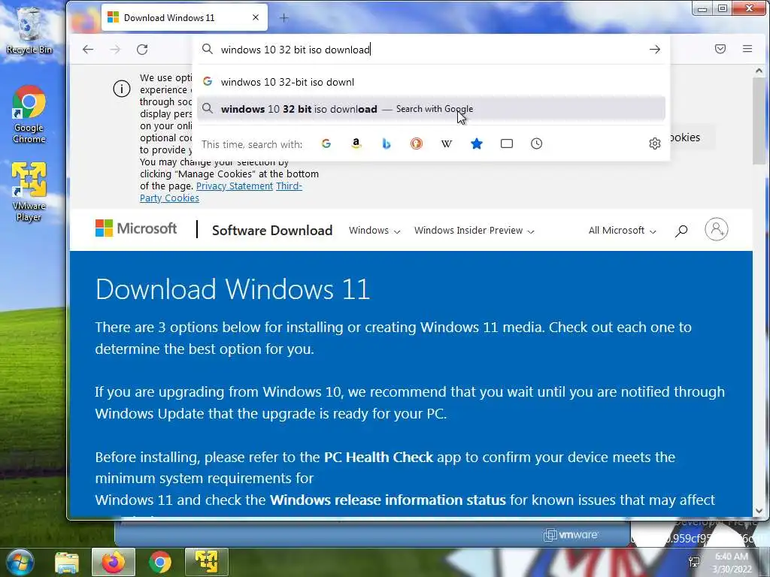Expand the All Microsoft dropdown

(622, 230)
